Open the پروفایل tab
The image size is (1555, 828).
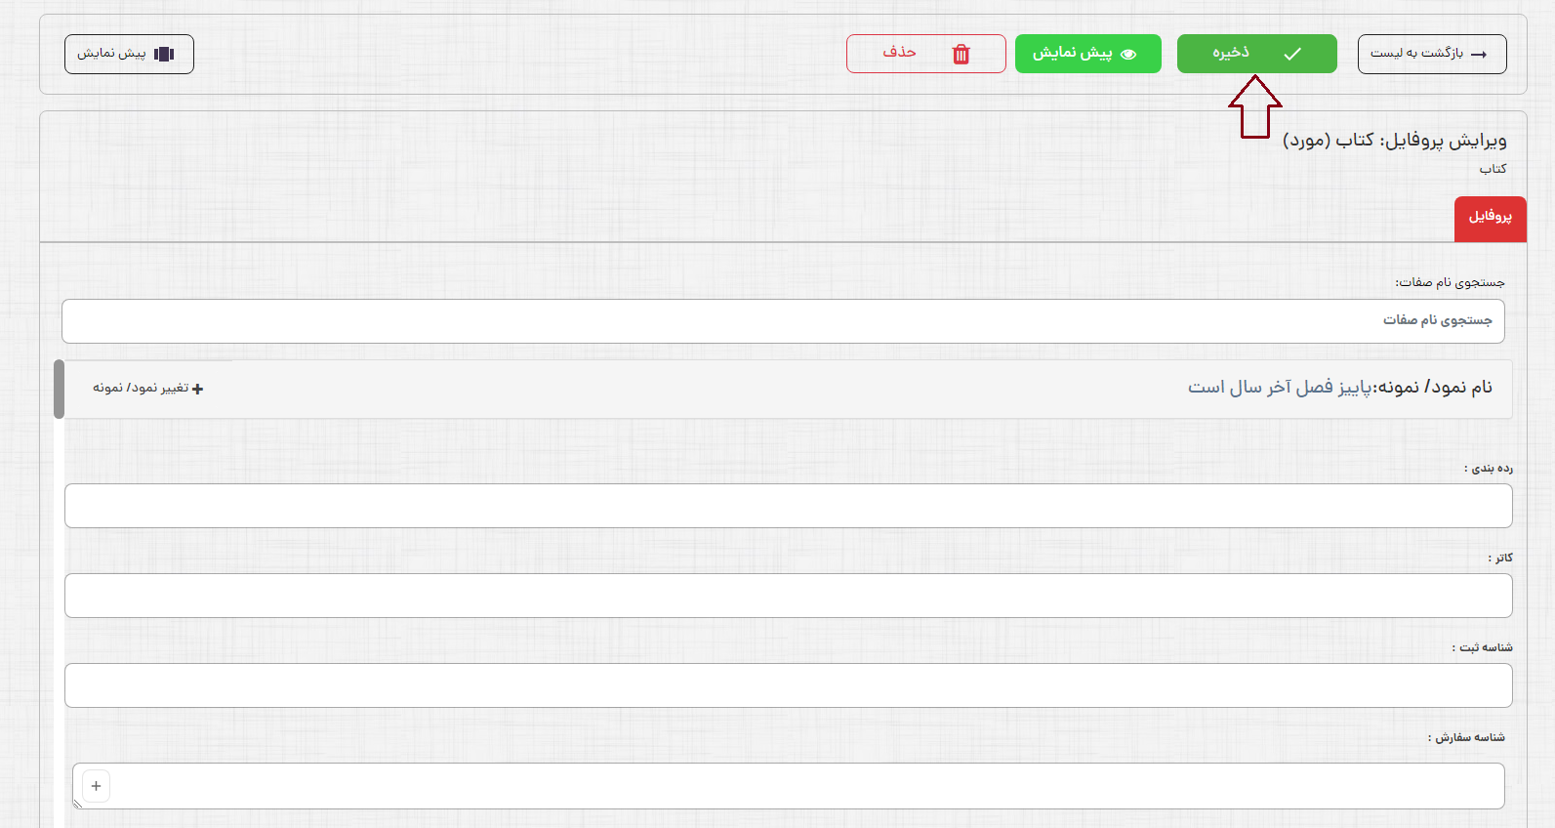tap(1490, 218)
